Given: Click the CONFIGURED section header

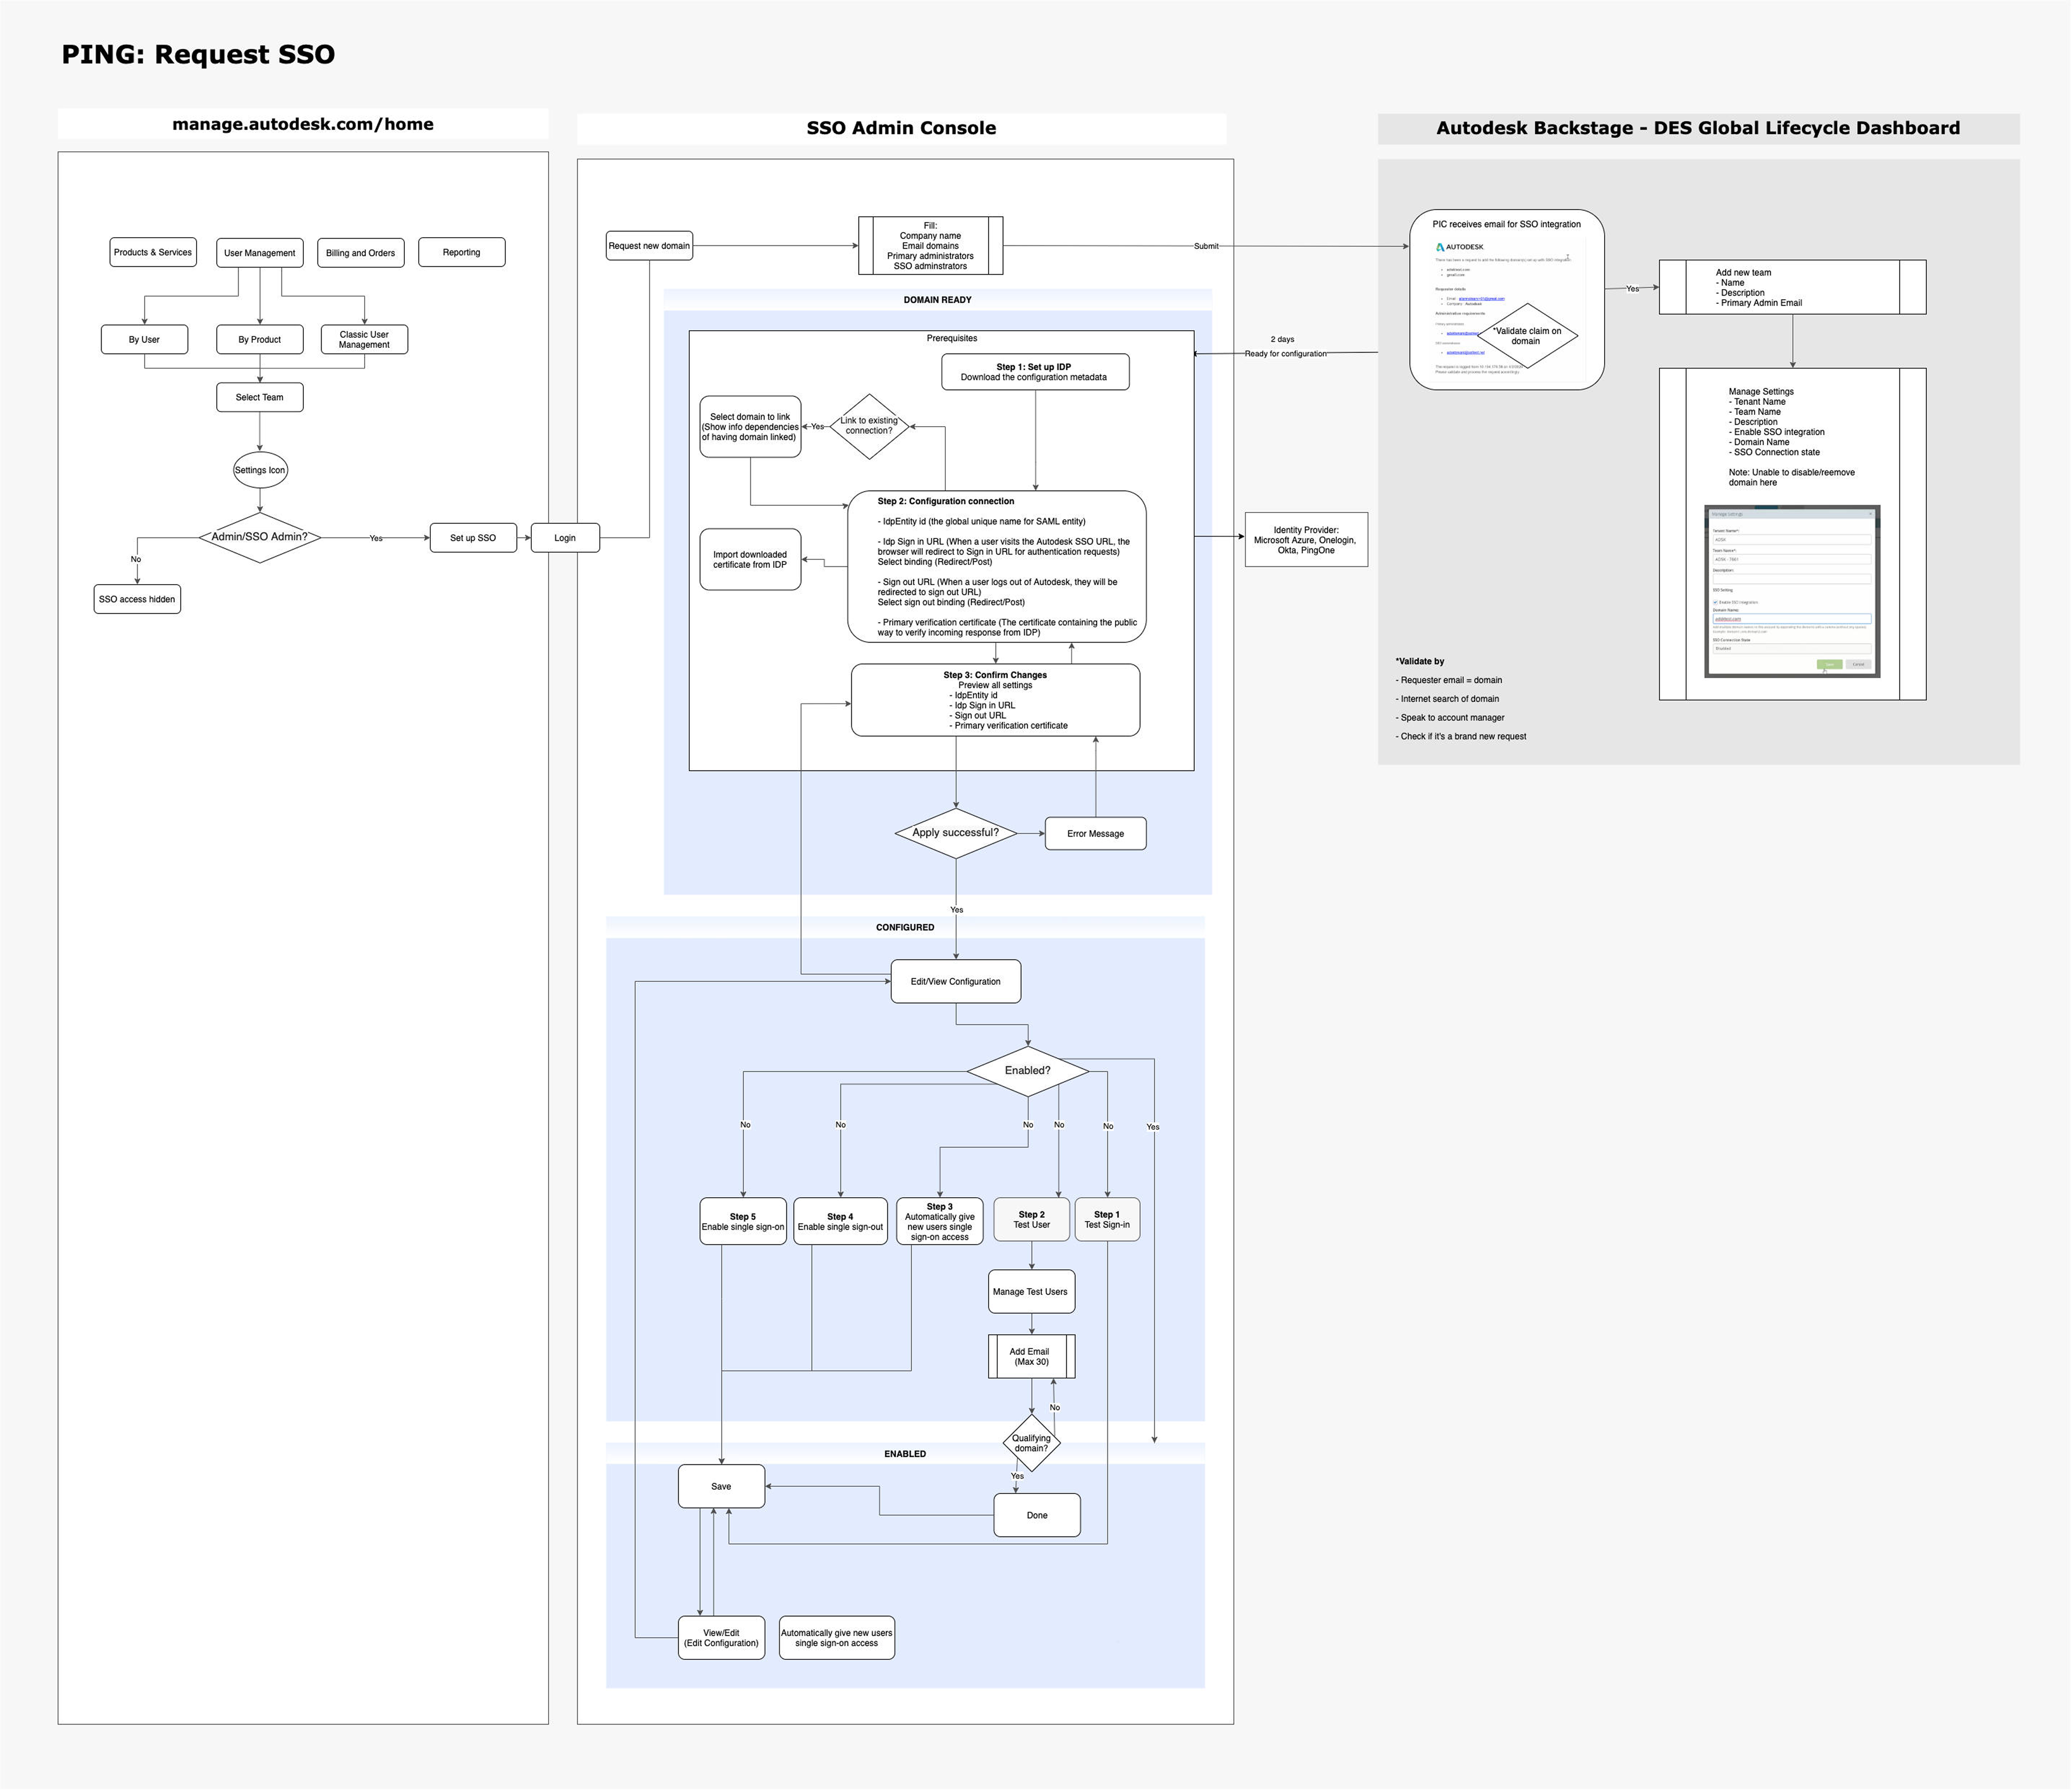Looking at the screenshot, I should (x=905, y=928).
